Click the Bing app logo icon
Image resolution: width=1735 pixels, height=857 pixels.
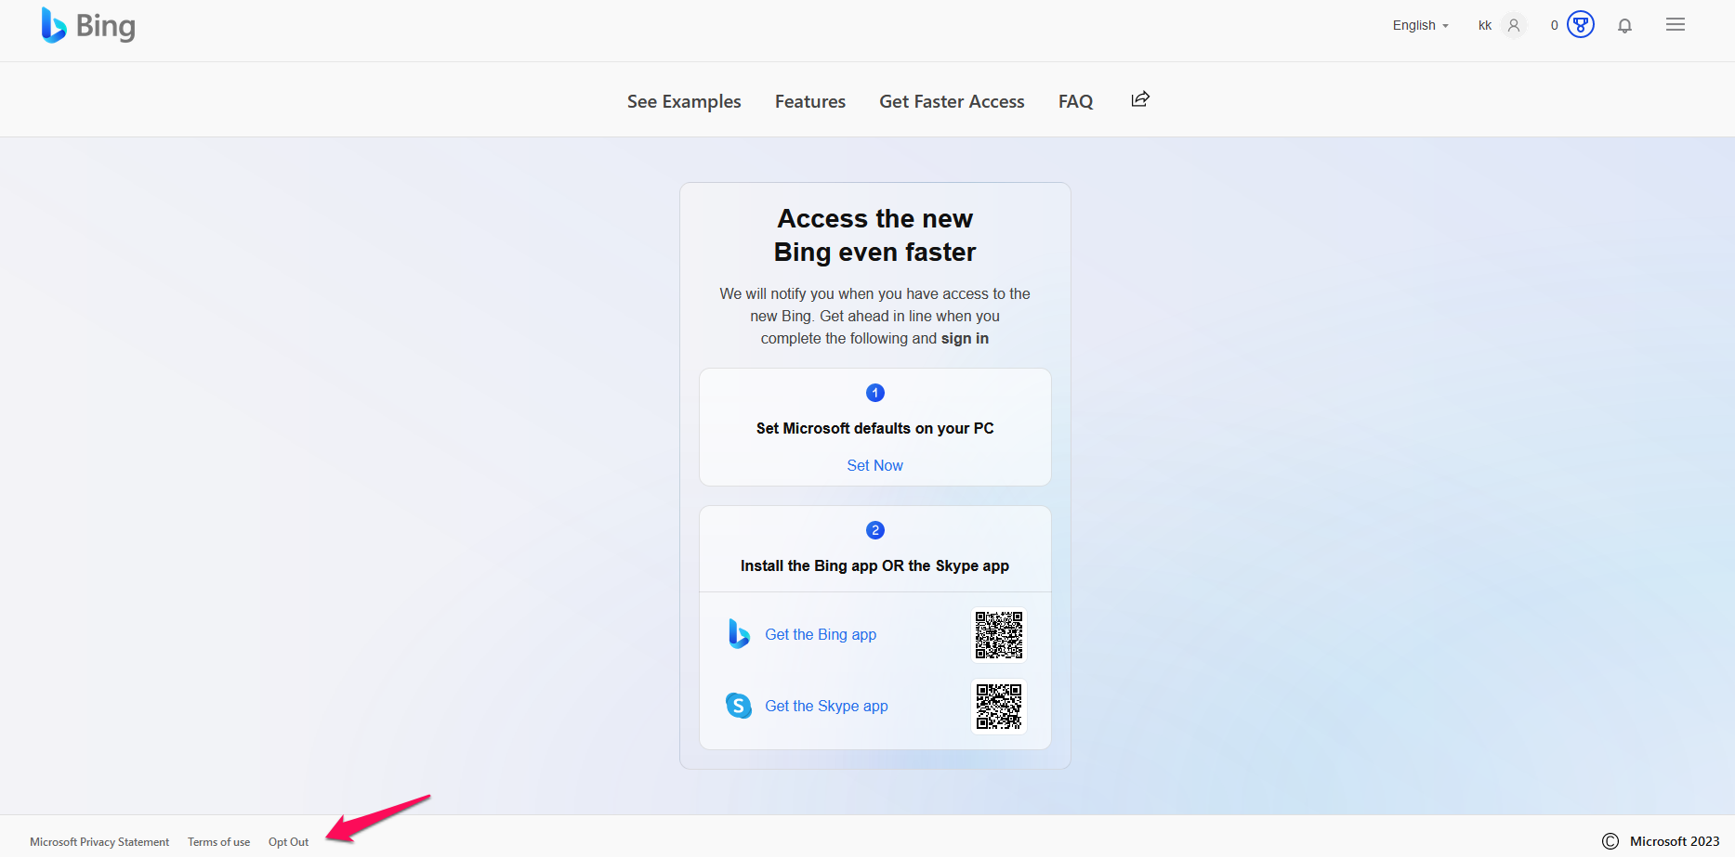point(739,634)
